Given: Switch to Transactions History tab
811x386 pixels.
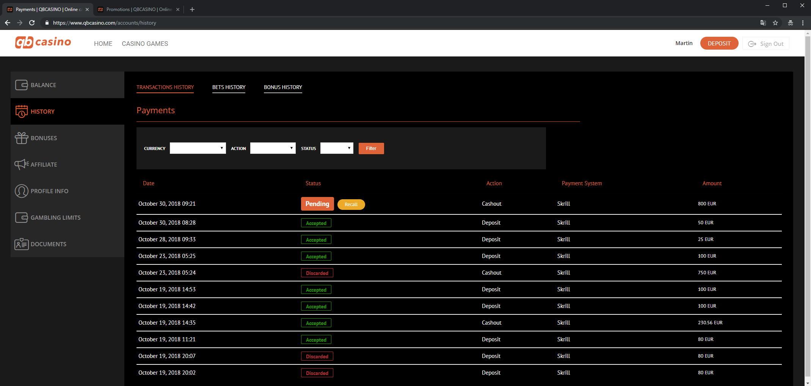Looking at the screenshot, I should [165, 88].
